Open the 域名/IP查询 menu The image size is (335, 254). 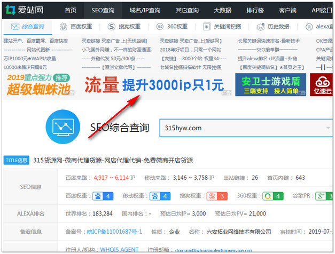[145, 10]
